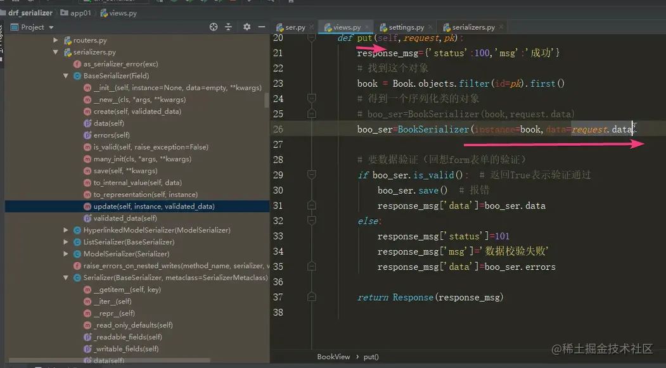Viewport: 666px width, 368px height.
Task: Select many_init(cls, *args, **kwargs) method
Action: point(143,159)
